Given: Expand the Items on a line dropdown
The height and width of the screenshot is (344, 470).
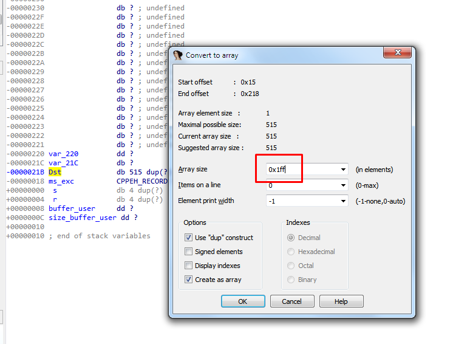Looking at the screenshot, I should click(343, 185).
